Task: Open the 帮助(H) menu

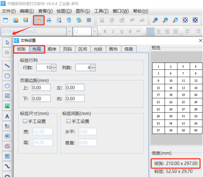Action: (141, 11)
